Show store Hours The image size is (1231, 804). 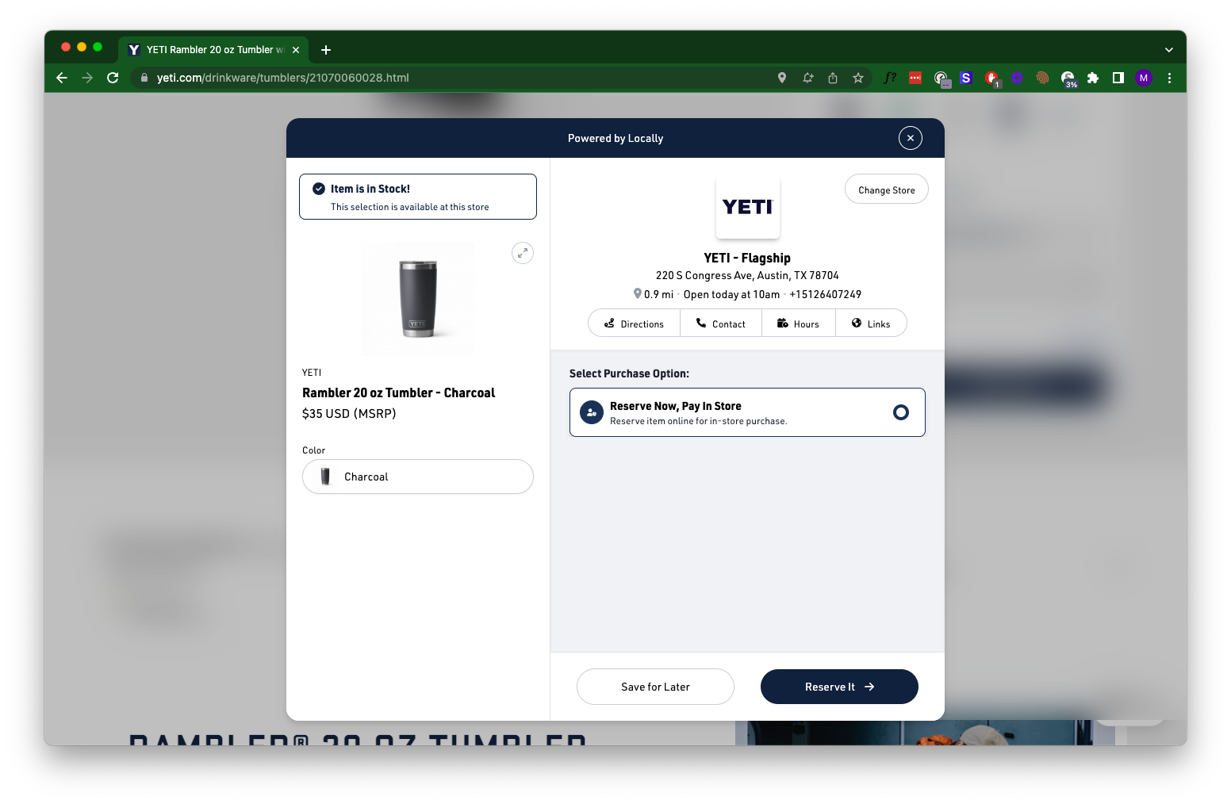coord(799,324)
